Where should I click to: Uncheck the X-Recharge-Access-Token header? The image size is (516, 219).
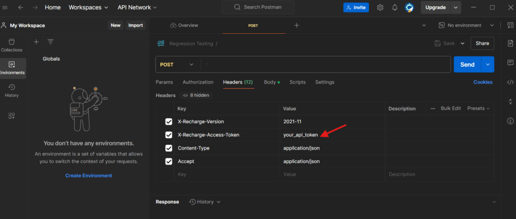pos(169,135)
